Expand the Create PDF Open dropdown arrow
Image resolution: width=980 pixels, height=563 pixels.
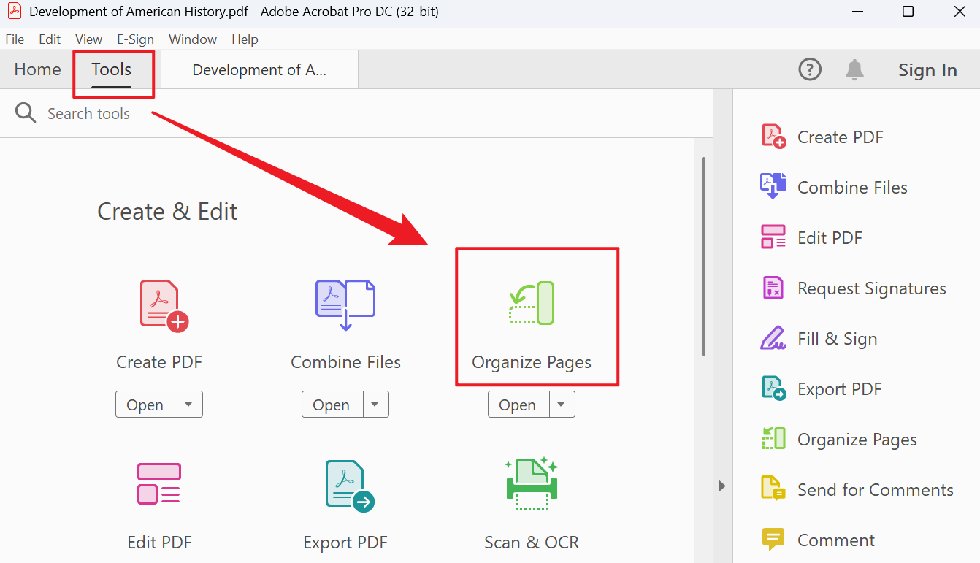[189, 405]
